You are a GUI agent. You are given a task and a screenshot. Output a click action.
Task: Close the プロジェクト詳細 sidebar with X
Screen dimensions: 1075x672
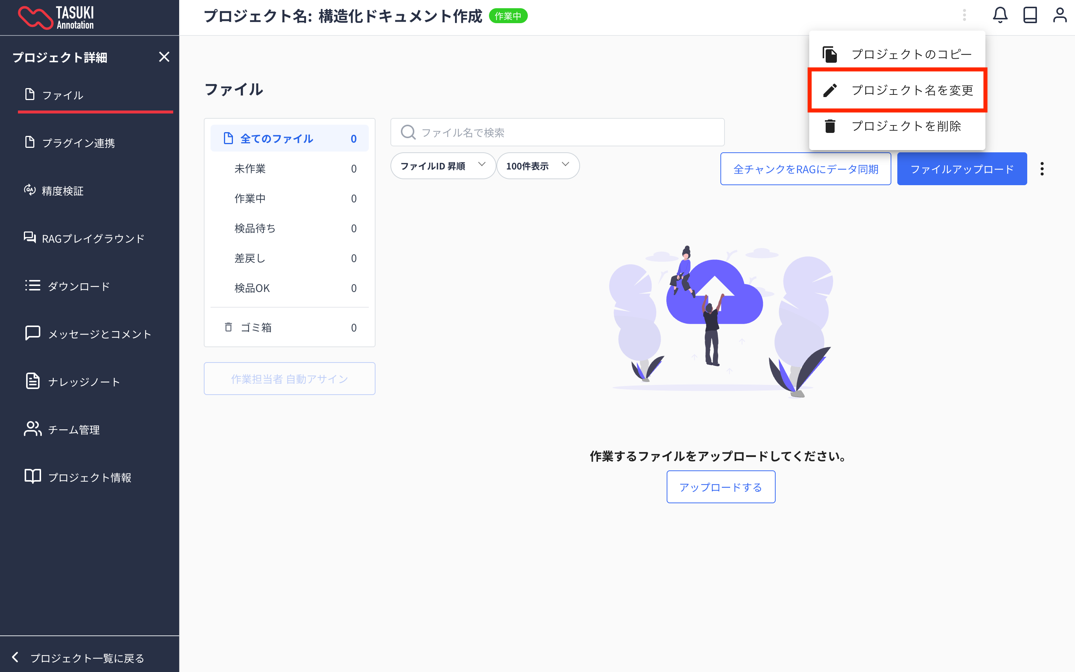[164, 57]
